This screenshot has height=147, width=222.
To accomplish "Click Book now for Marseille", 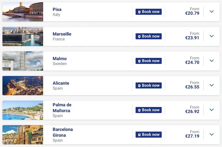I will click(148, 36).
